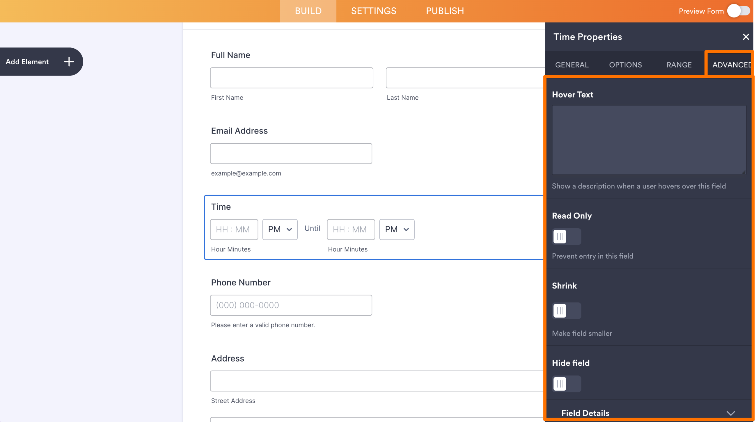Open the PM dropdown after Until
Viewport: 756px width, 422px height.
coord(397,229)
